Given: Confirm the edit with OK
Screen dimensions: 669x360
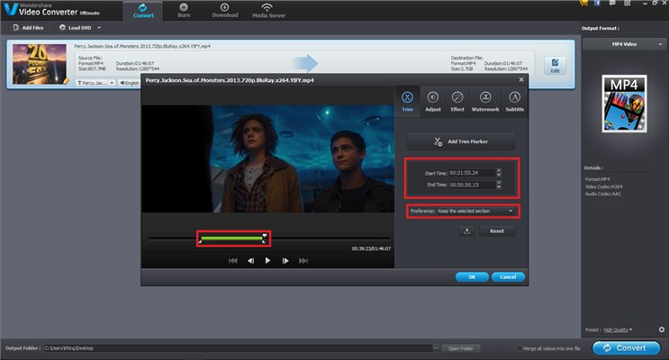Looking at the screenshot, I should 472,277.
